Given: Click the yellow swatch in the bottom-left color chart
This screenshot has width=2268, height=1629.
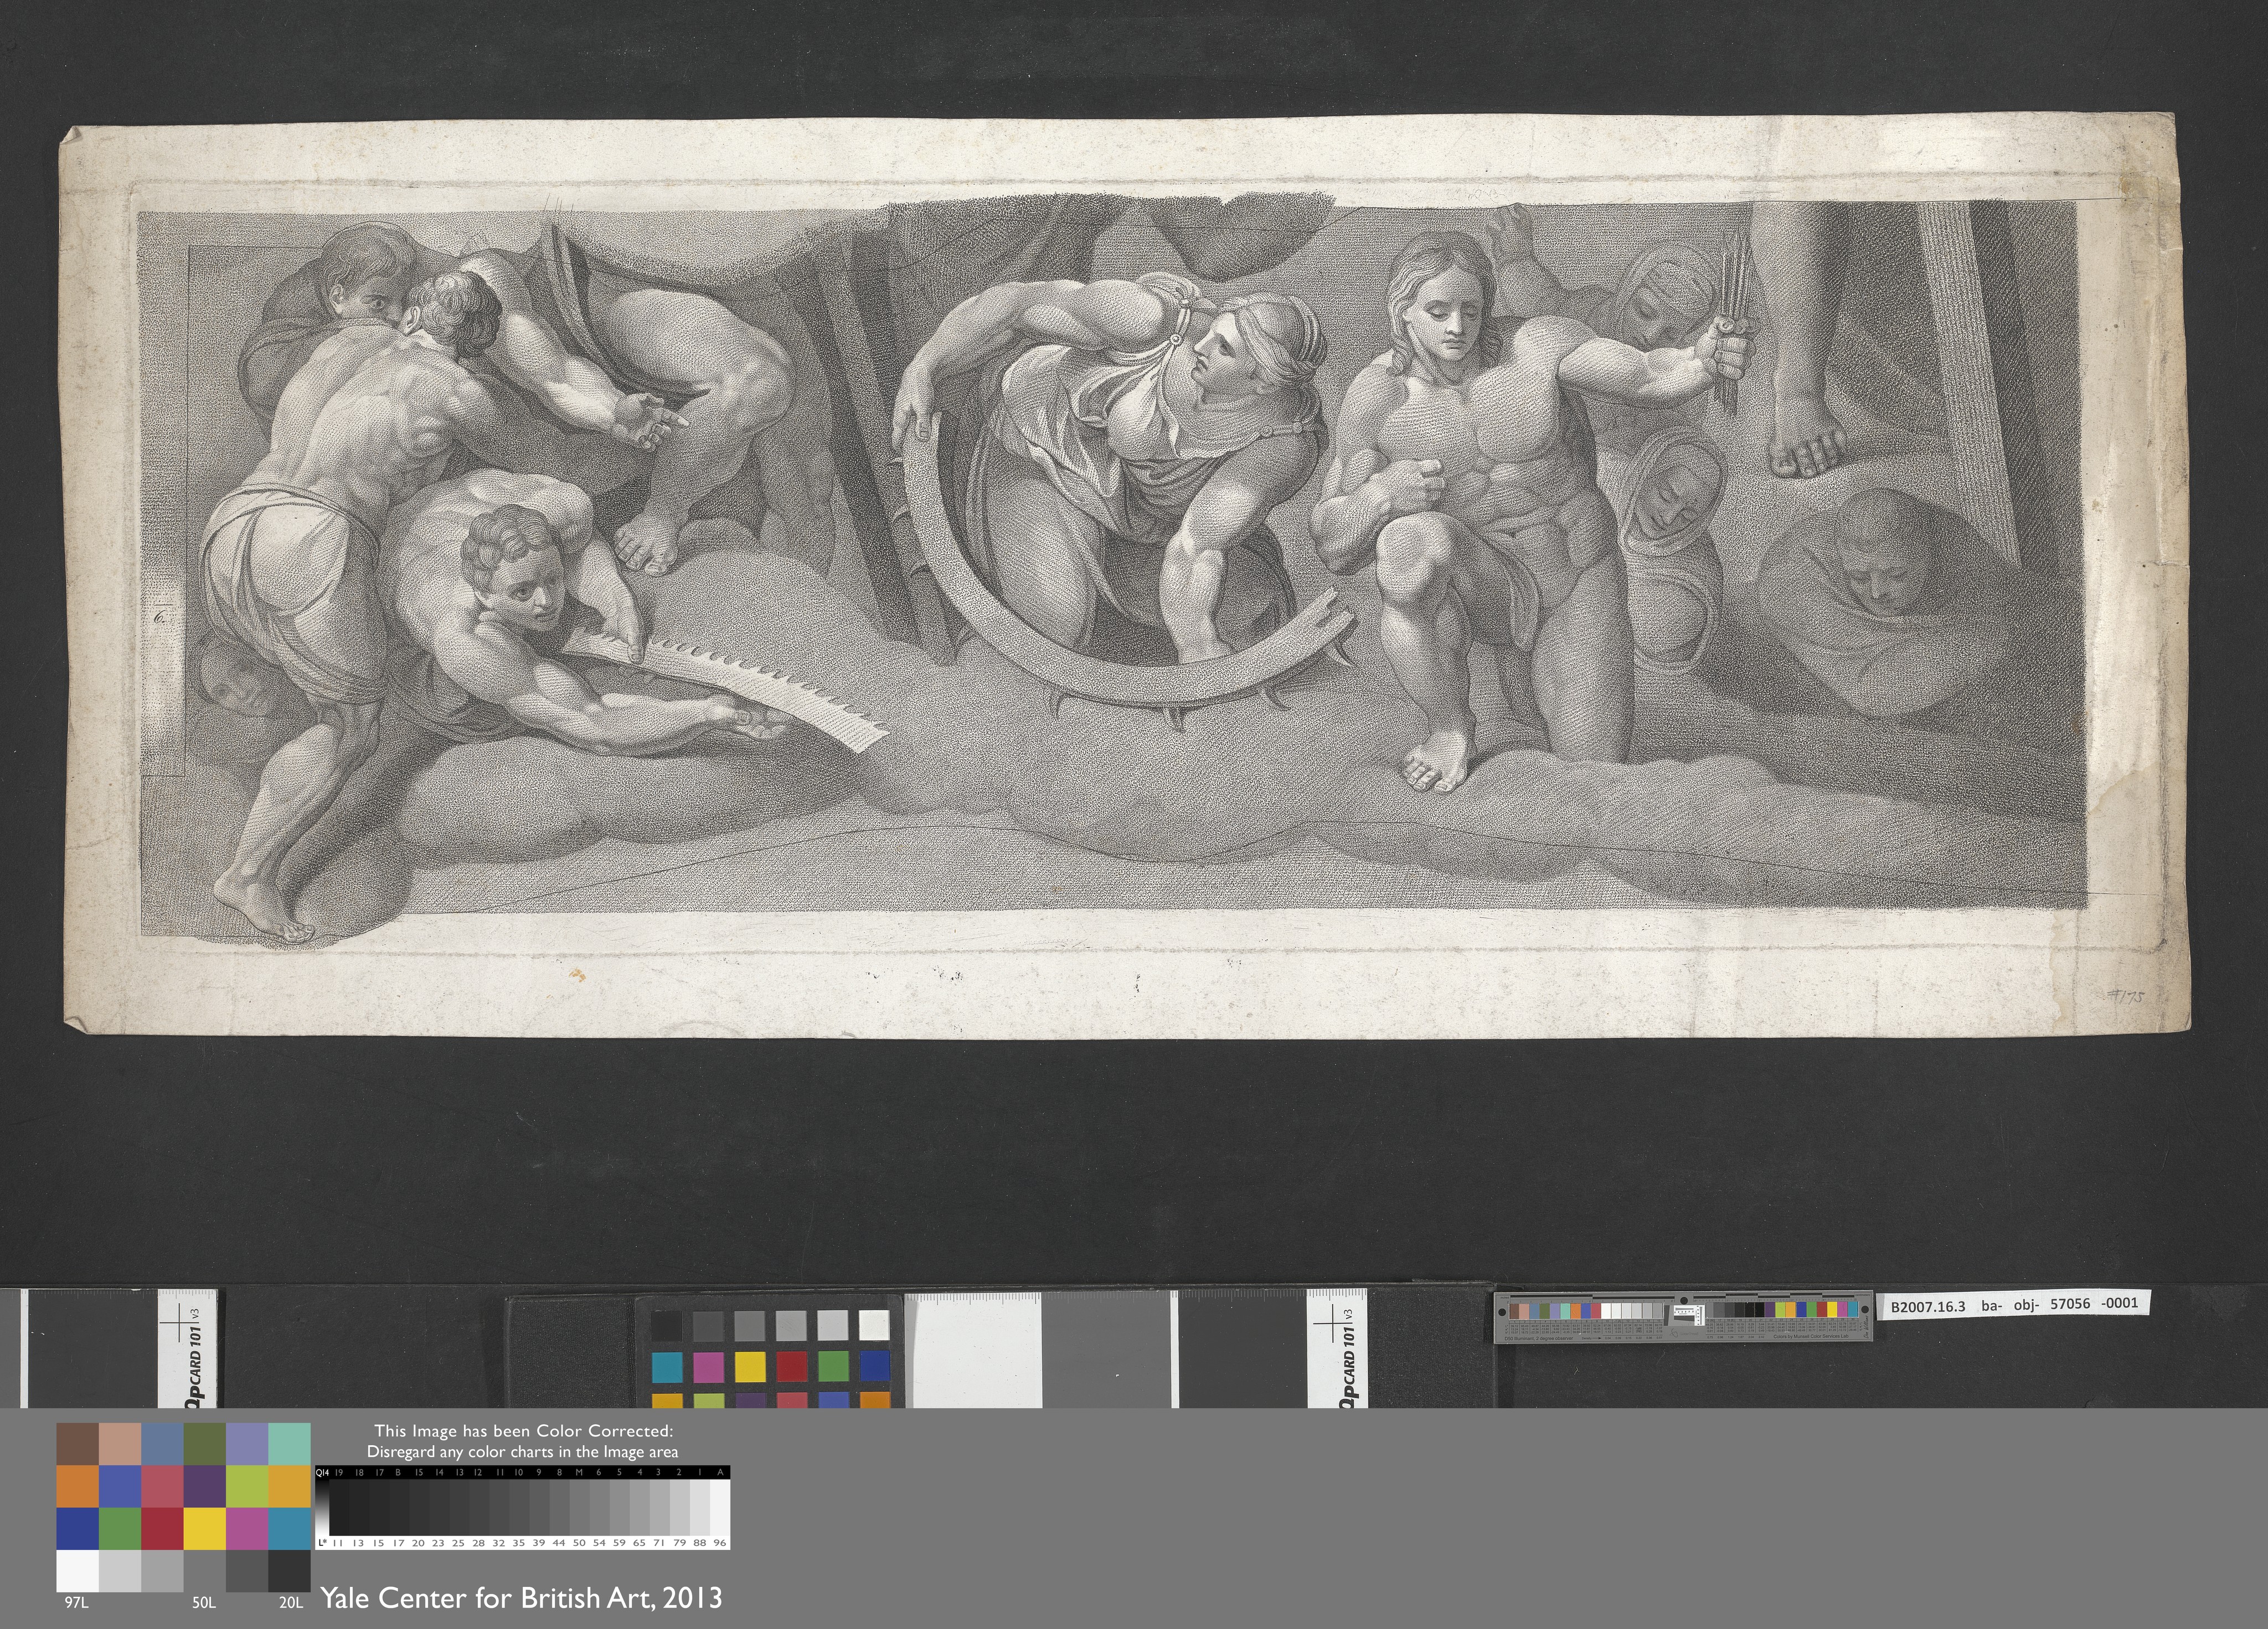Looking at the screenshot, I should coord(204,1528).
